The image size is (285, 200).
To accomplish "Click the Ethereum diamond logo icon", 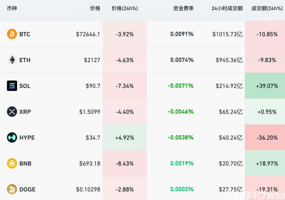I will [x=12, y=60].
